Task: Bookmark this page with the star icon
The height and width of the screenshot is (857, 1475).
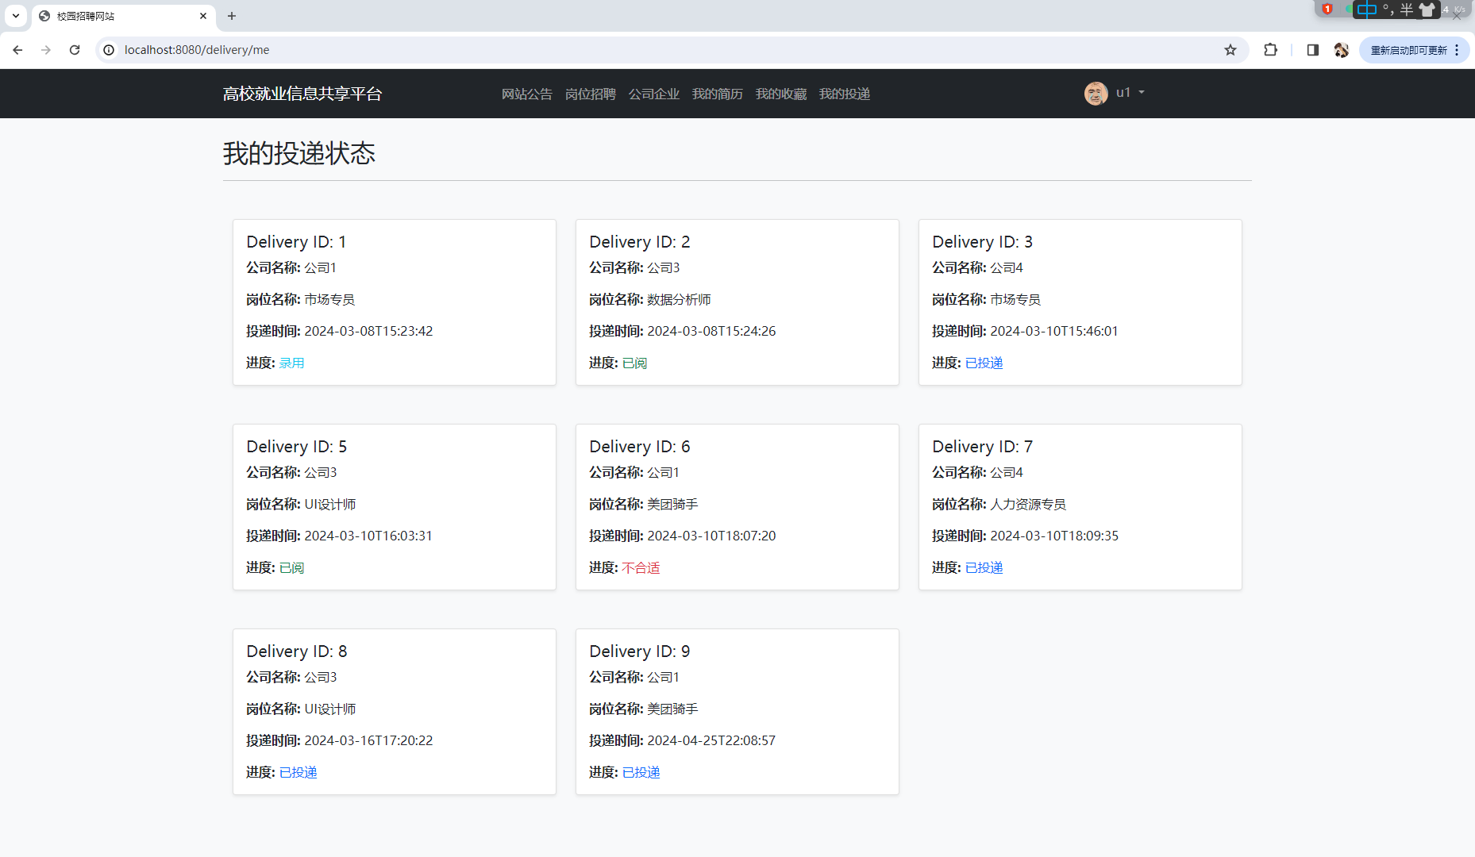Action: (x=1230, y=50)
